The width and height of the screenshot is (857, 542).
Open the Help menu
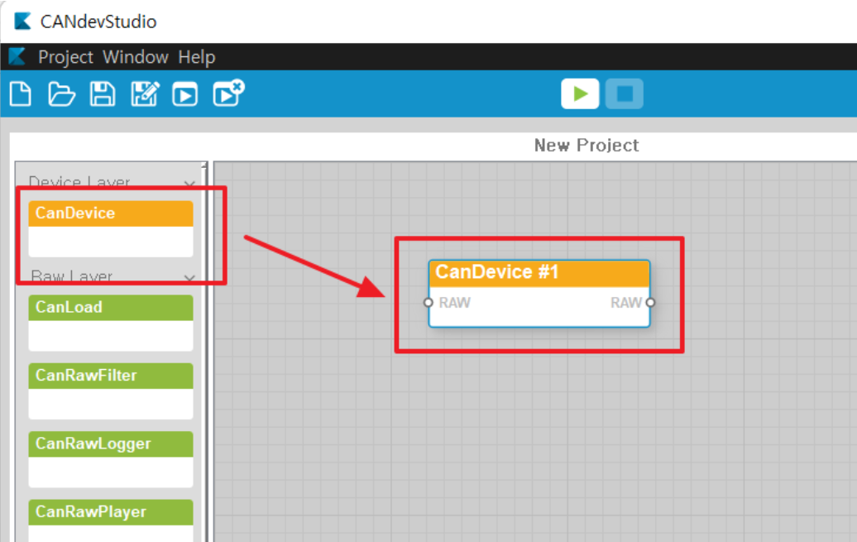click(x=197, y=57)
